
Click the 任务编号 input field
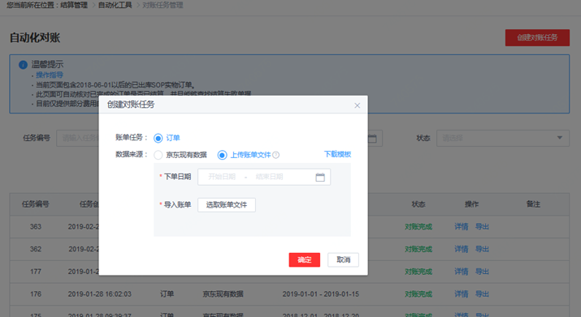77,138
